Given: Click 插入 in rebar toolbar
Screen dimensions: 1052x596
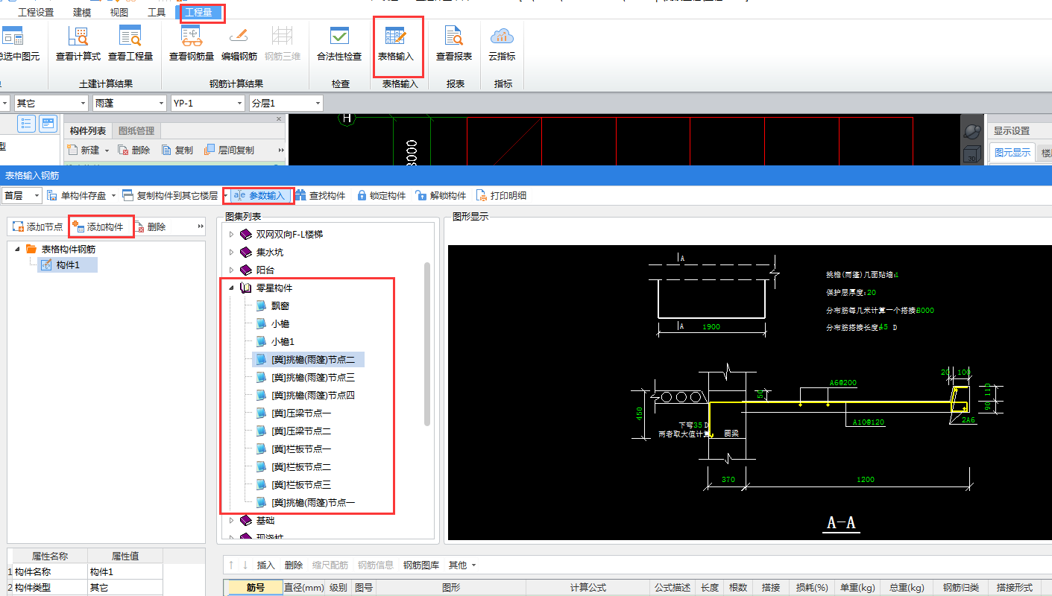Looking at the screenshot, I should tap(266, 565).
